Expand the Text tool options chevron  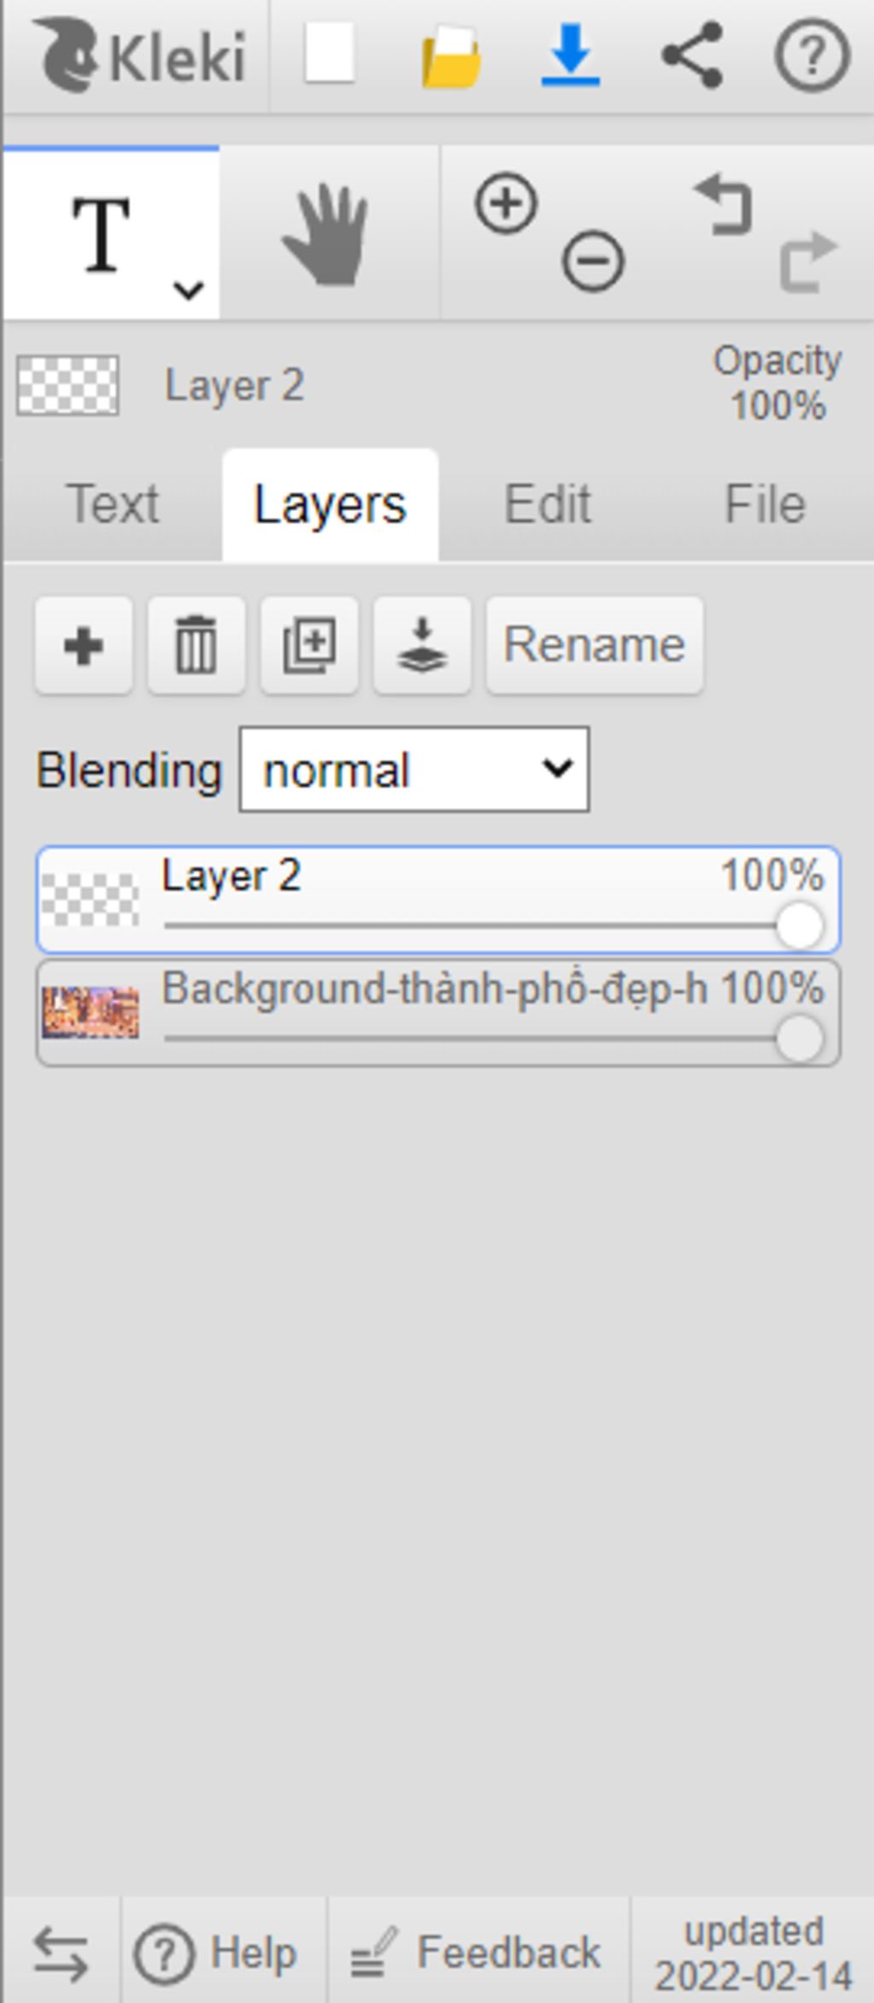pyautogui.click(x=188, y=290)
